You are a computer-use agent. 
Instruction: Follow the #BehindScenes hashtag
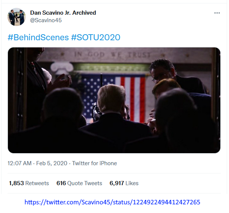pyautogui.click(x=38, y=37)
